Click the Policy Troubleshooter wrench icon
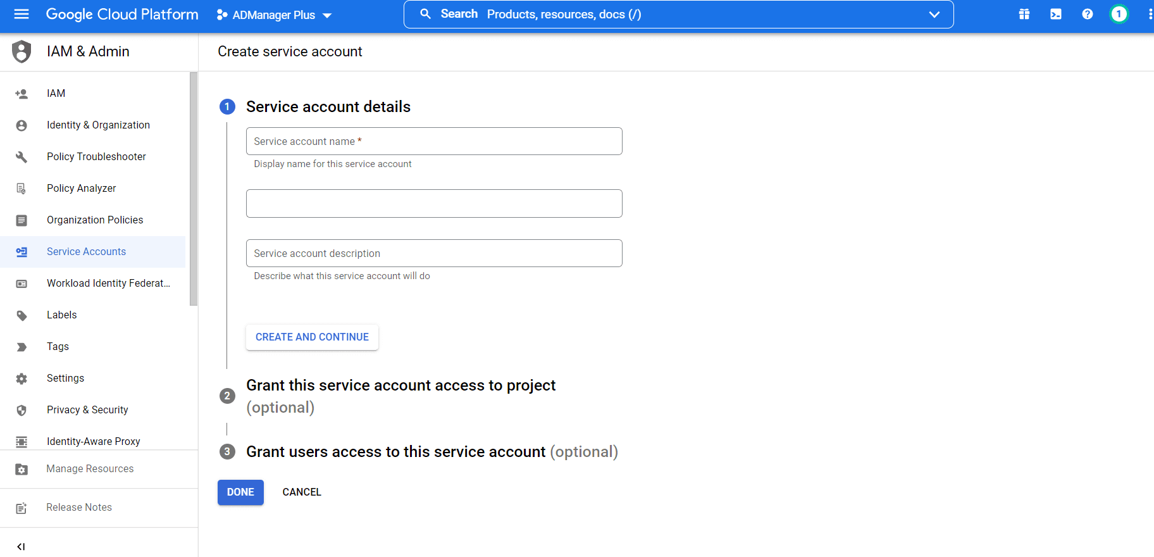The height and width of the screenshot is (557, 1154). [22, 157]
